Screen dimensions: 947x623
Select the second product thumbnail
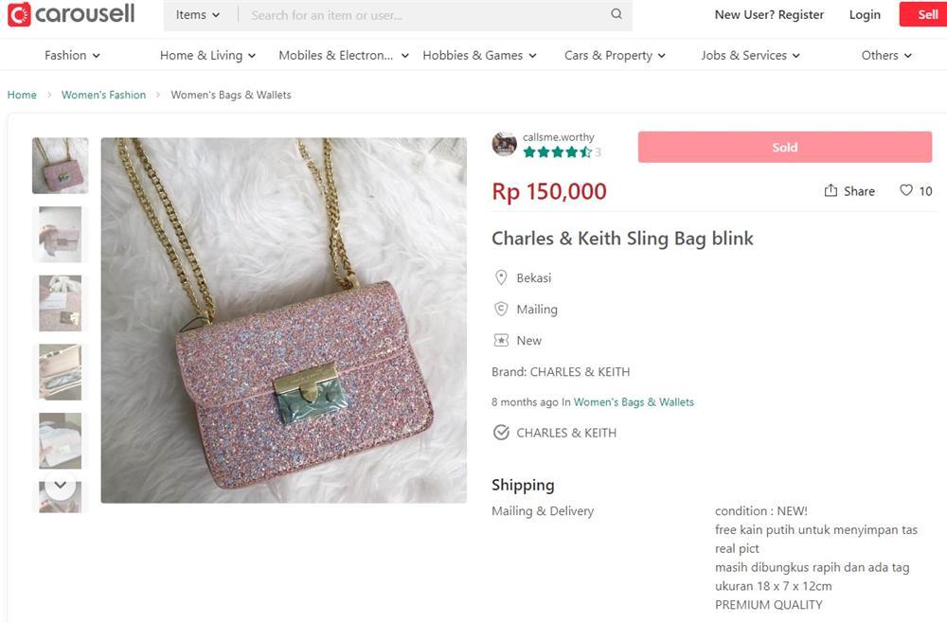point(60,234)
